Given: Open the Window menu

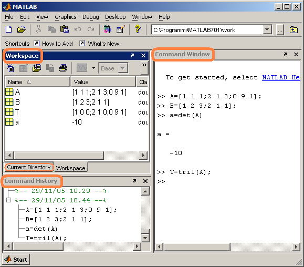Looking at the screenshot, I should (142, 17).
